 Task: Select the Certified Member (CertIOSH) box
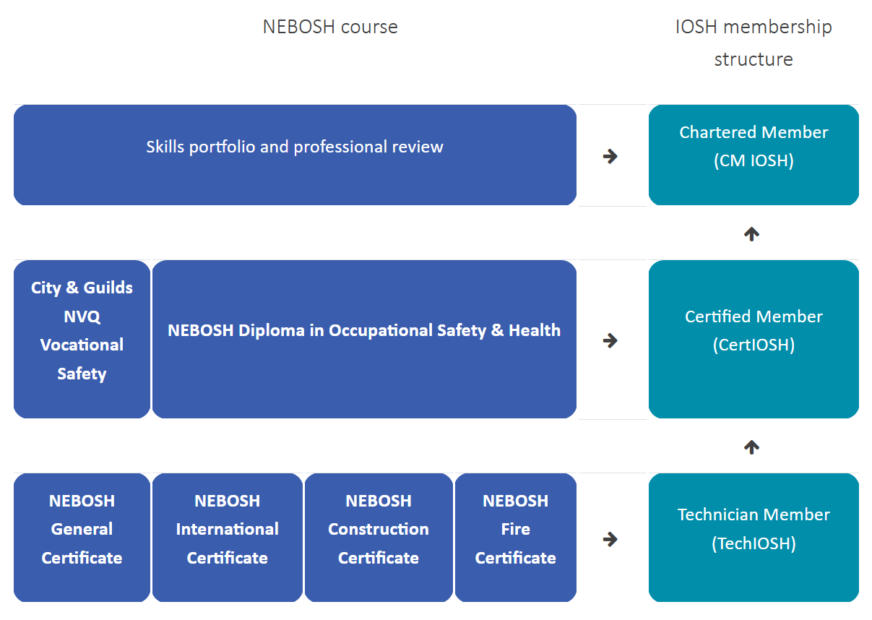[754, 339]
